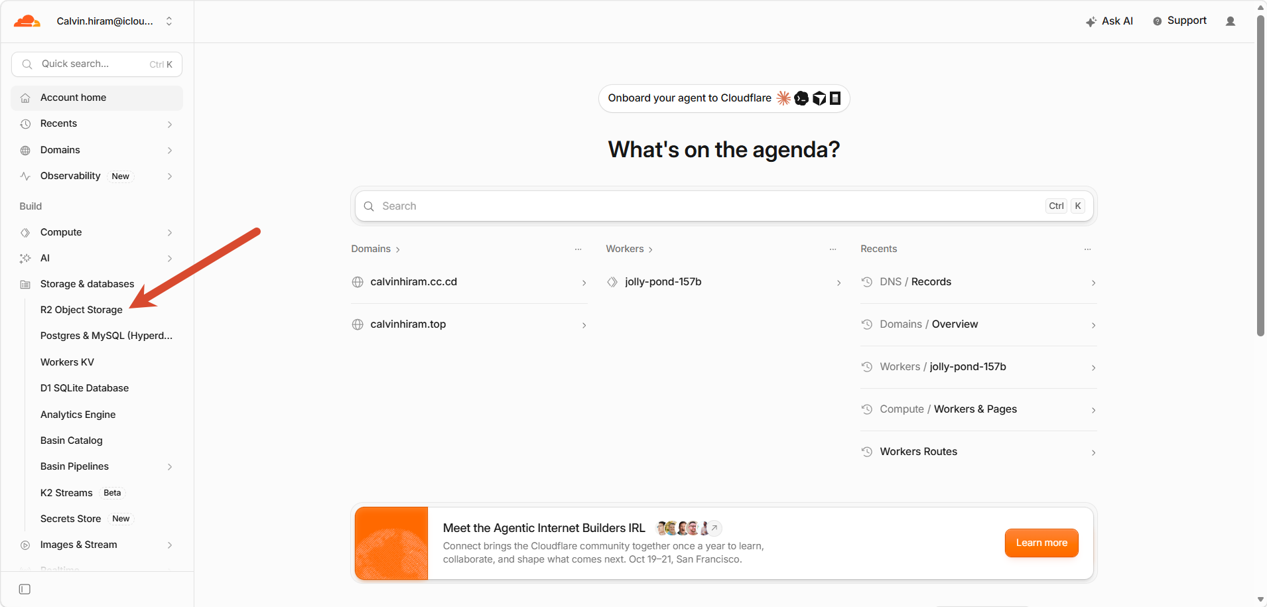
Task: Expand the Domains sidebar item
Action: [97, 150]
